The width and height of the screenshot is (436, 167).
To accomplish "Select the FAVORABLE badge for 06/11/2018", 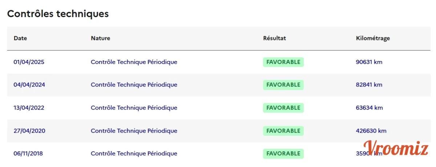I will pyautogui.click(x=283, y=154).
